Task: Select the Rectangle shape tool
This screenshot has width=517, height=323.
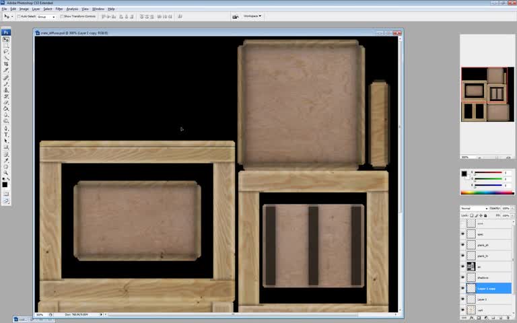Action: (x=6, y=147)
